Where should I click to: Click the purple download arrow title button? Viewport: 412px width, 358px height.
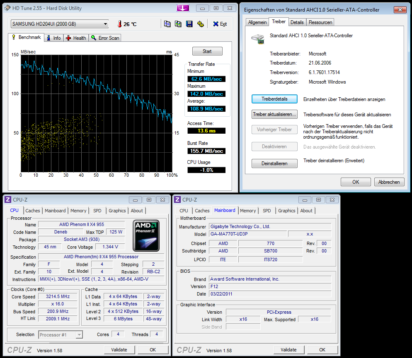(x=183, y=8)
